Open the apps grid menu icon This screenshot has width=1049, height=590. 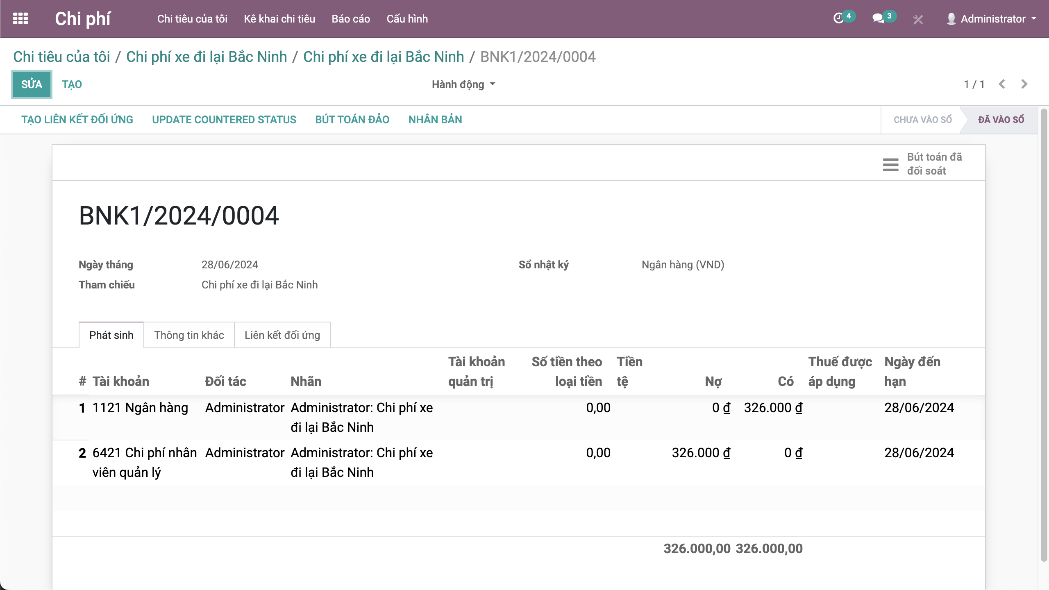point(20,19)
